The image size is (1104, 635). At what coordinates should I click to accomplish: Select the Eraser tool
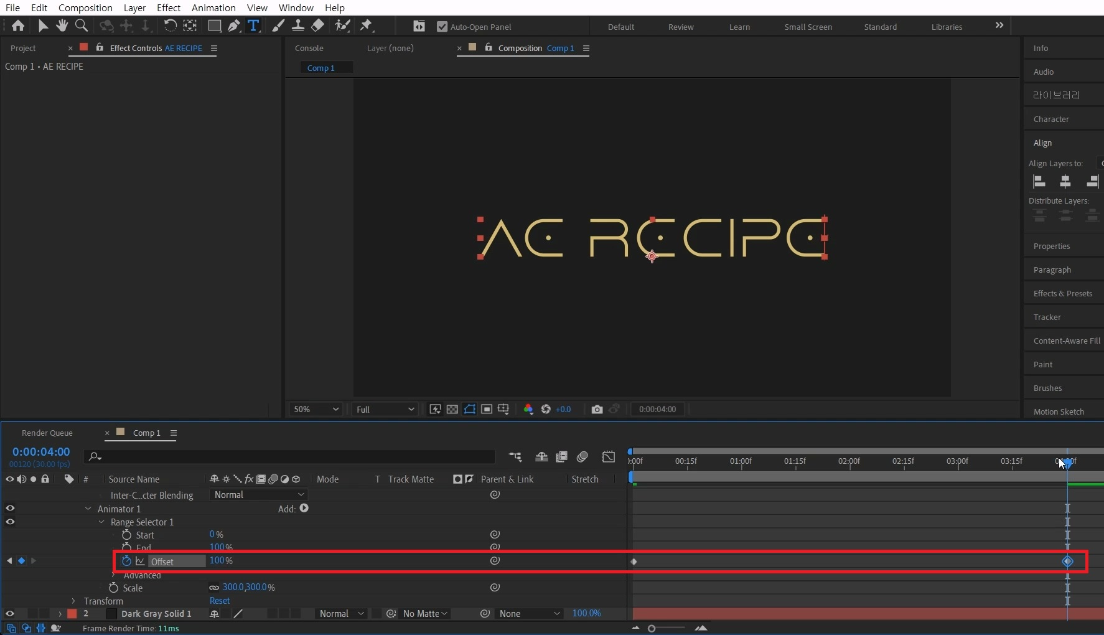coord(317,26)
